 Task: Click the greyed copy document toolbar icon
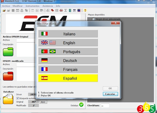(48, 10)
